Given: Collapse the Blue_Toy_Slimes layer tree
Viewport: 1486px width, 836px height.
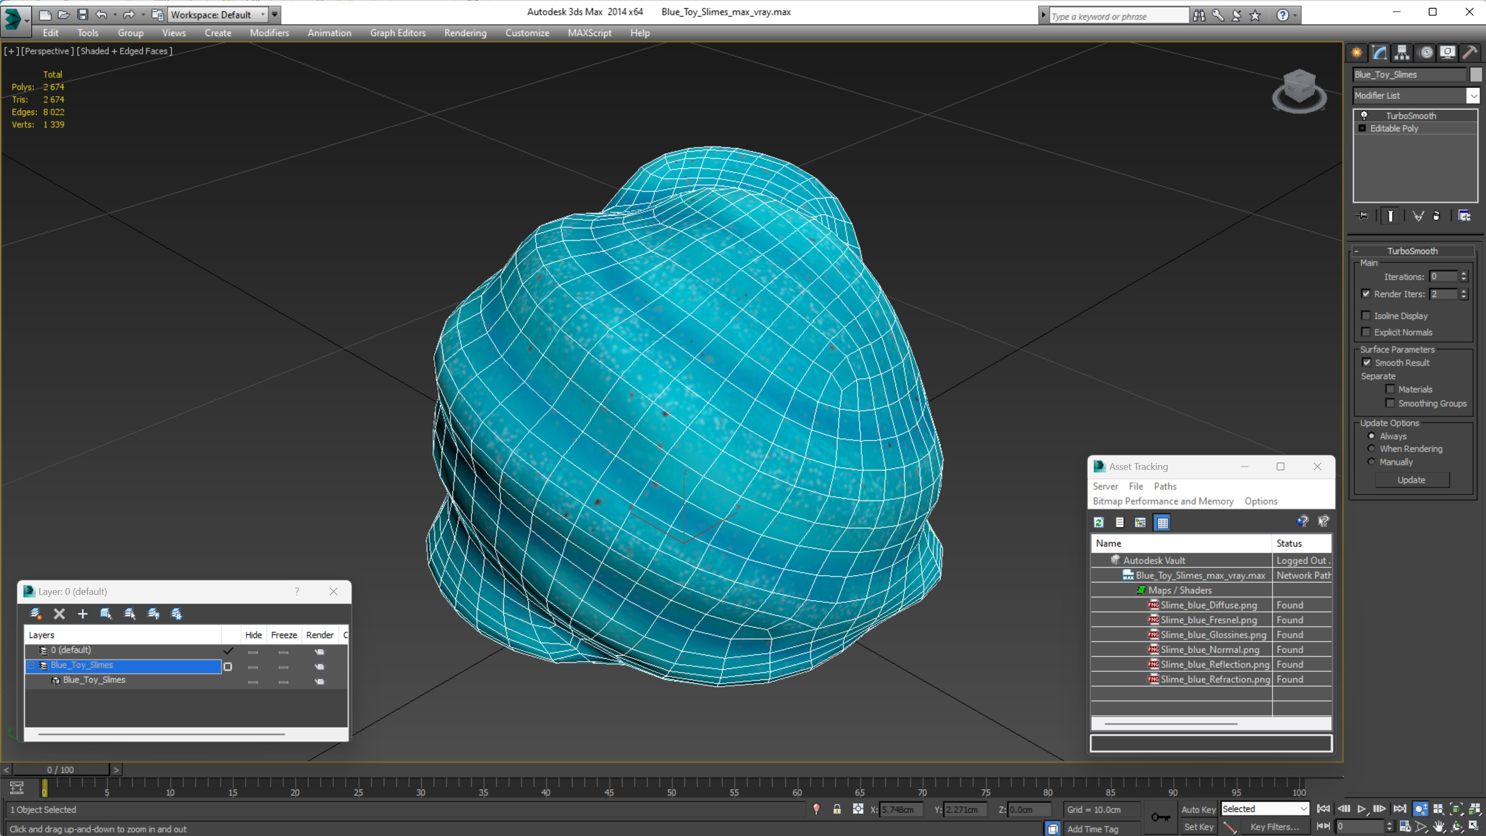Looking at the screenshot, I should 32,665.
